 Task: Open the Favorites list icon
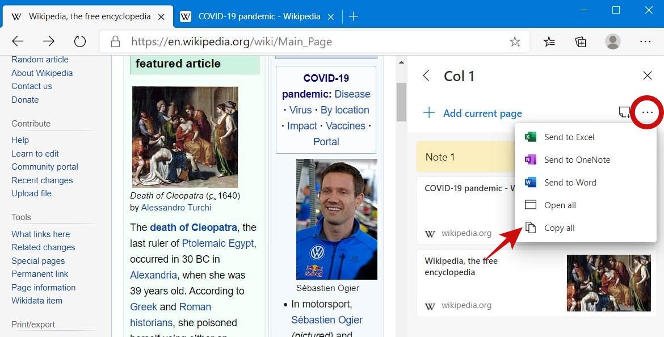point(549,41)
